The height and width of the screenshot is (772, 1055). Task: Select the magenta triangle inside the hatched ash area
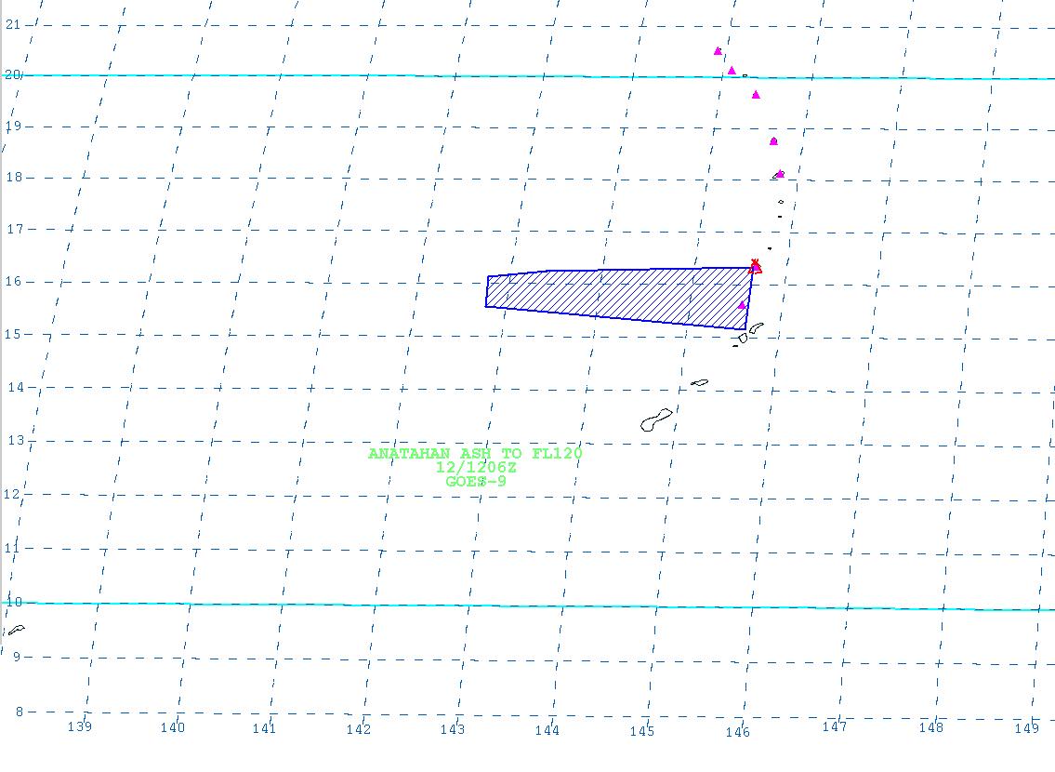click(742, 306)
